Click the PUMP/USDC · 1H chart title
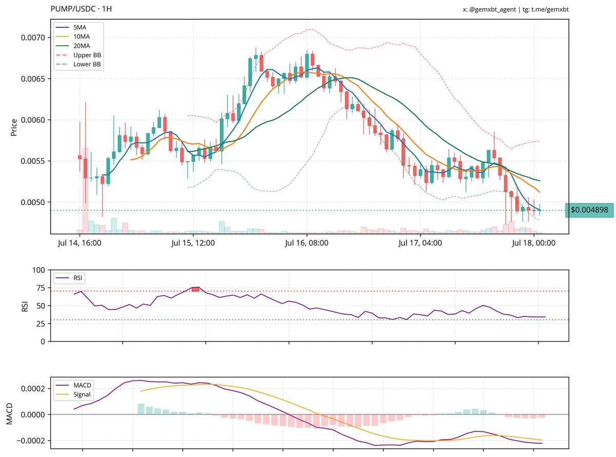Image resolution: width=616 pixels, height=457 pixels. [x=81, y=9]
